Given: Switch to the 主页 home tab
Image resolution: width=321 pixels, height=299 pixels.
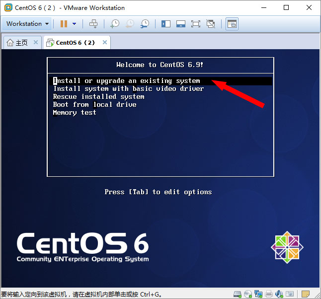Looking at the screenshot, I should click(x=17, y=43).
